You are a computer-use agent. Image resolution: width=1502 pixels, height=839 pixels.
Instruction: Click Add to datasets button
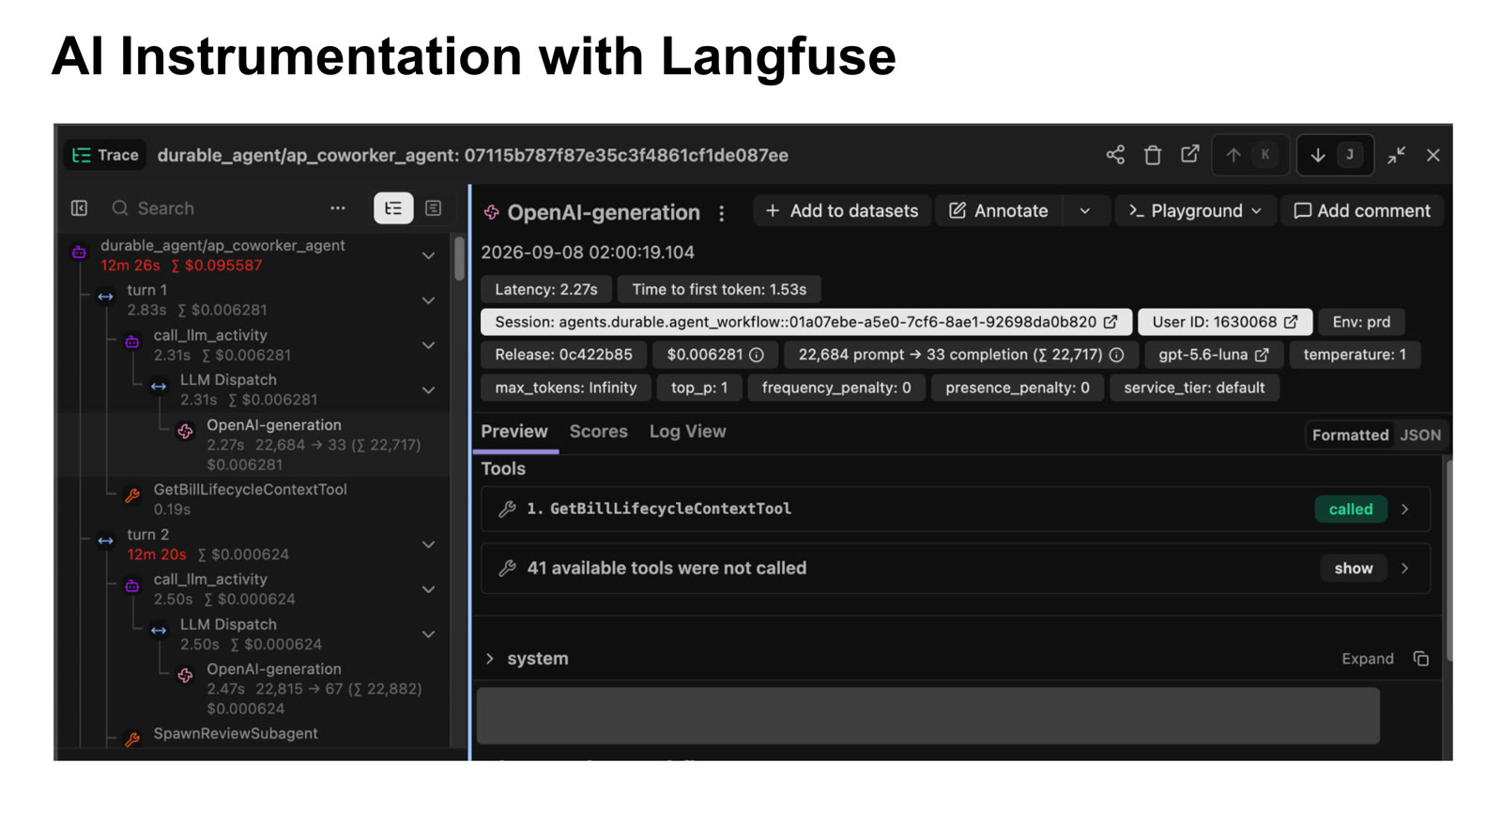pyautogui.click(x=842, y=211)
